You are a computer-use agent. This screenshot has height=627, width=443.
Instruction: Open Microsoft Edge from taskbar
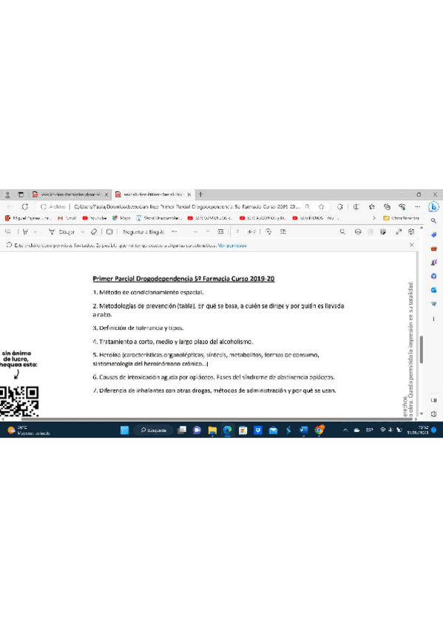click(x=228, y=430)
